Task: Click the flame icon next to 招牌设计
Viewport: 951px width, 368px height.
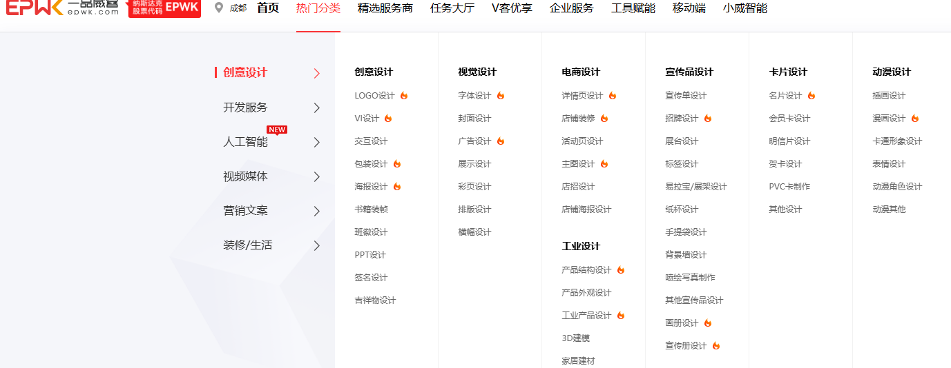Action: click(707, 119)
